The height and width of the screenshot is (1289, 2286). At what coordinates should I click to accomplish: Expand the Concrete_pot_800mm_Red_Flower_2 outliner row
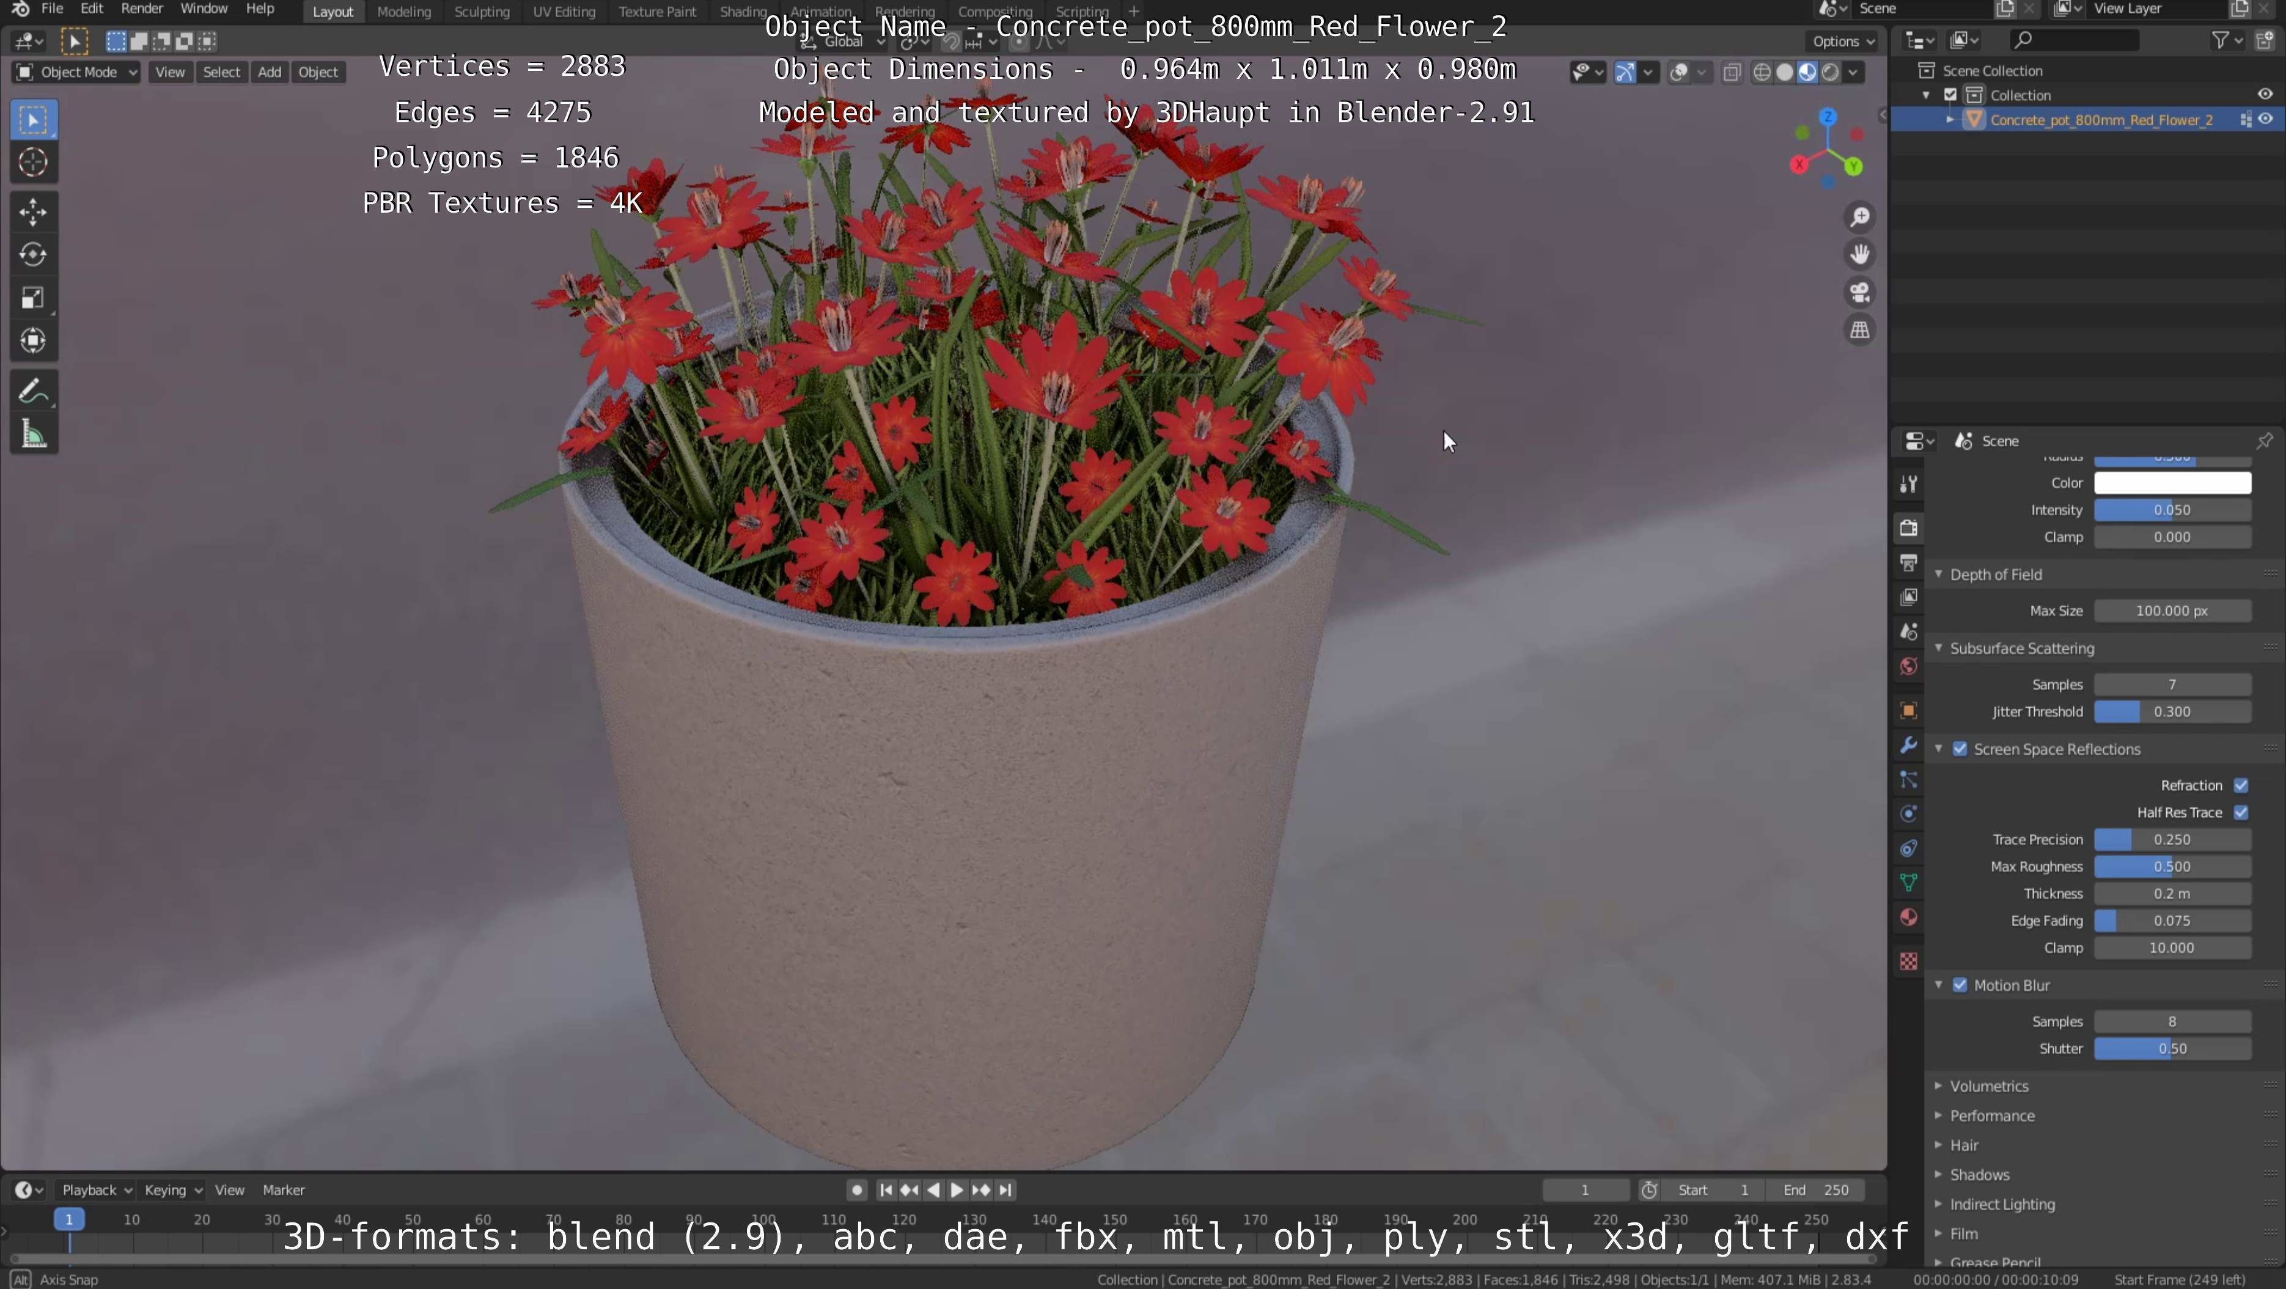tap(1950, 120)
